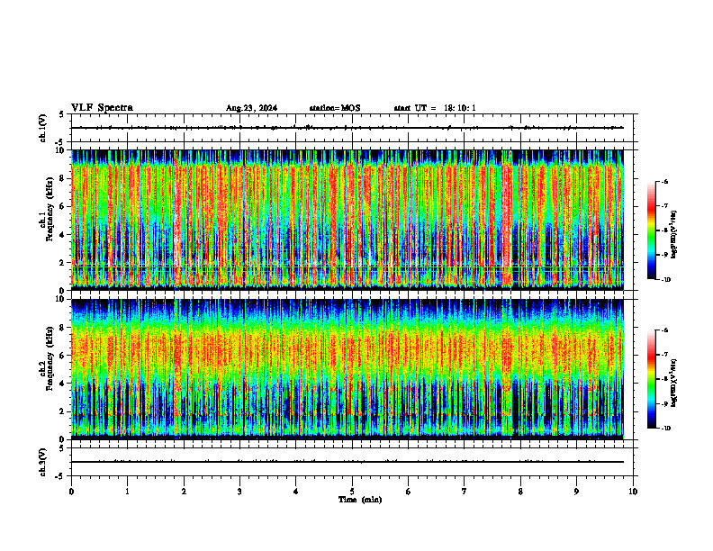The image size is (713, 551).
Task: Click the "-8" tick on ch.1 colorbar
Action: tap(664, 230)
